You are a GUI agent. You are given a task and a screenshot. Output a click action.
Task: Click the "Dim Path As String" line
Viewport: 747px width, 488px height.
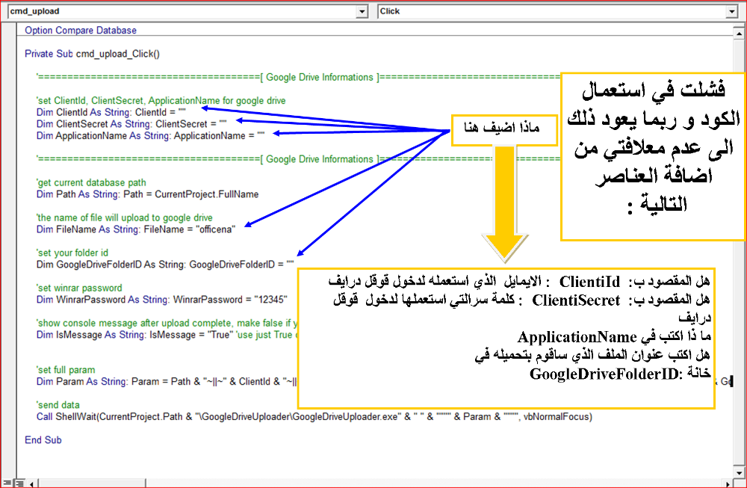point(147,194)
